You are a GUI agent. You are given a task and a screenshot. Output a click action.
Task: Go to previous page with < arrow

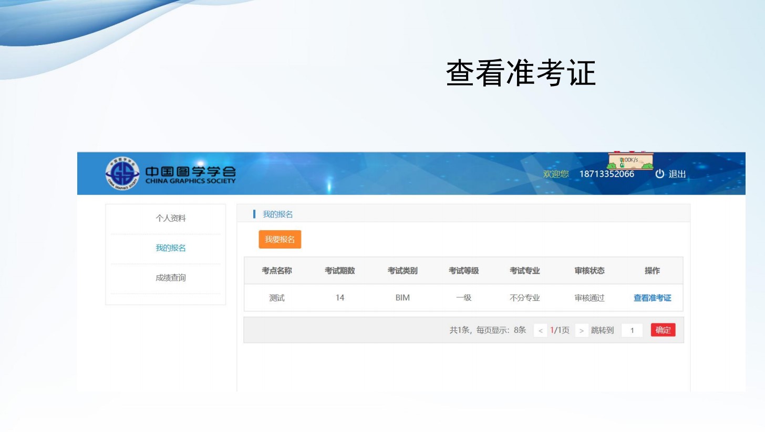point(540,330)
